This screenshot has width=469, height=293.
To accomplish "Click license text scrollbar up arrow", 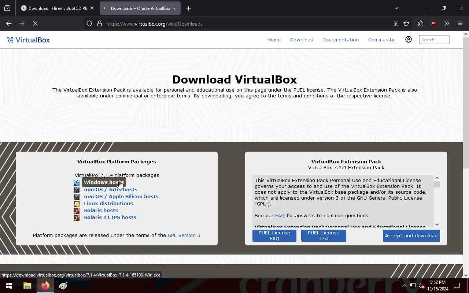I will (437, 178).
